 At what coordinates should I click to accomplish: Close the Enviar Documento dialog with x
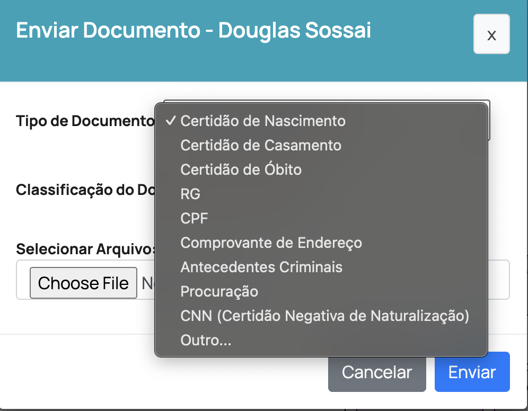click(491, 34)
